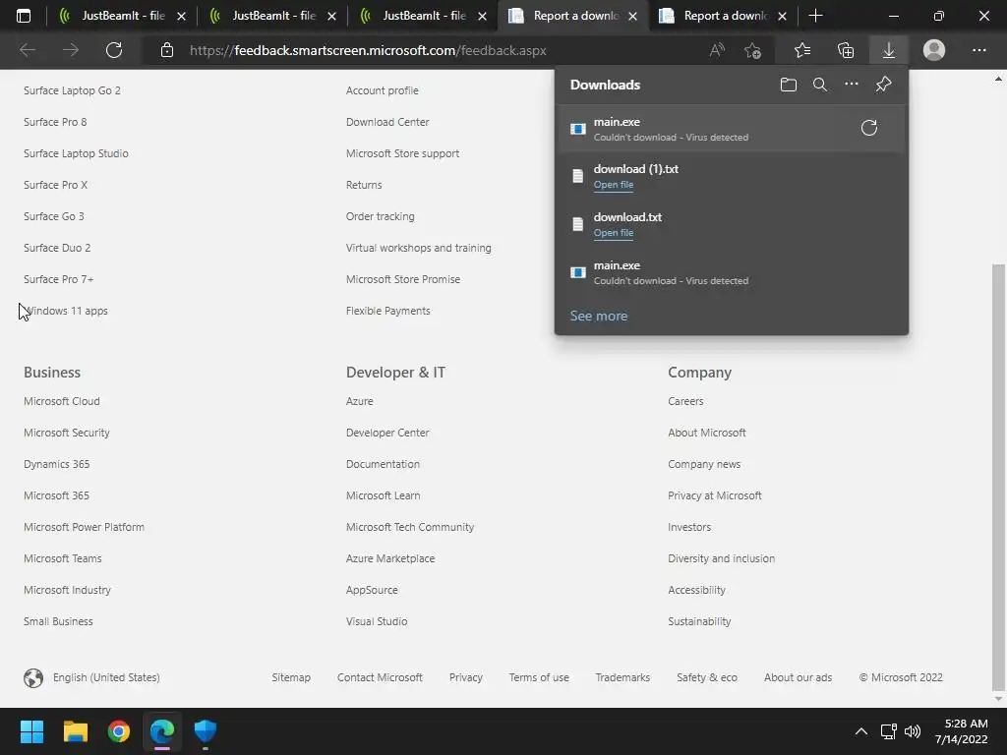Open more options in the Downloads panel

[x=851, y=85]
